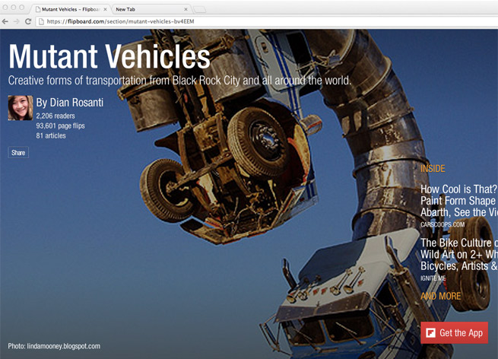Click the INSIDE heading

point(433,169)
